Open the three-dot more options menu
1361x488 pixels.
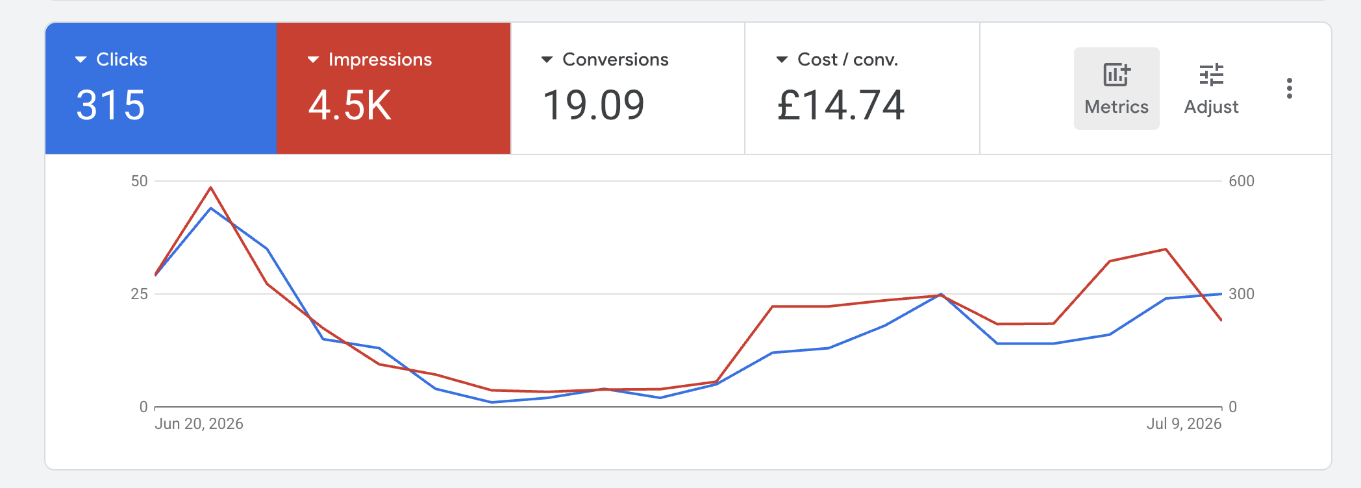point(1290,88)
